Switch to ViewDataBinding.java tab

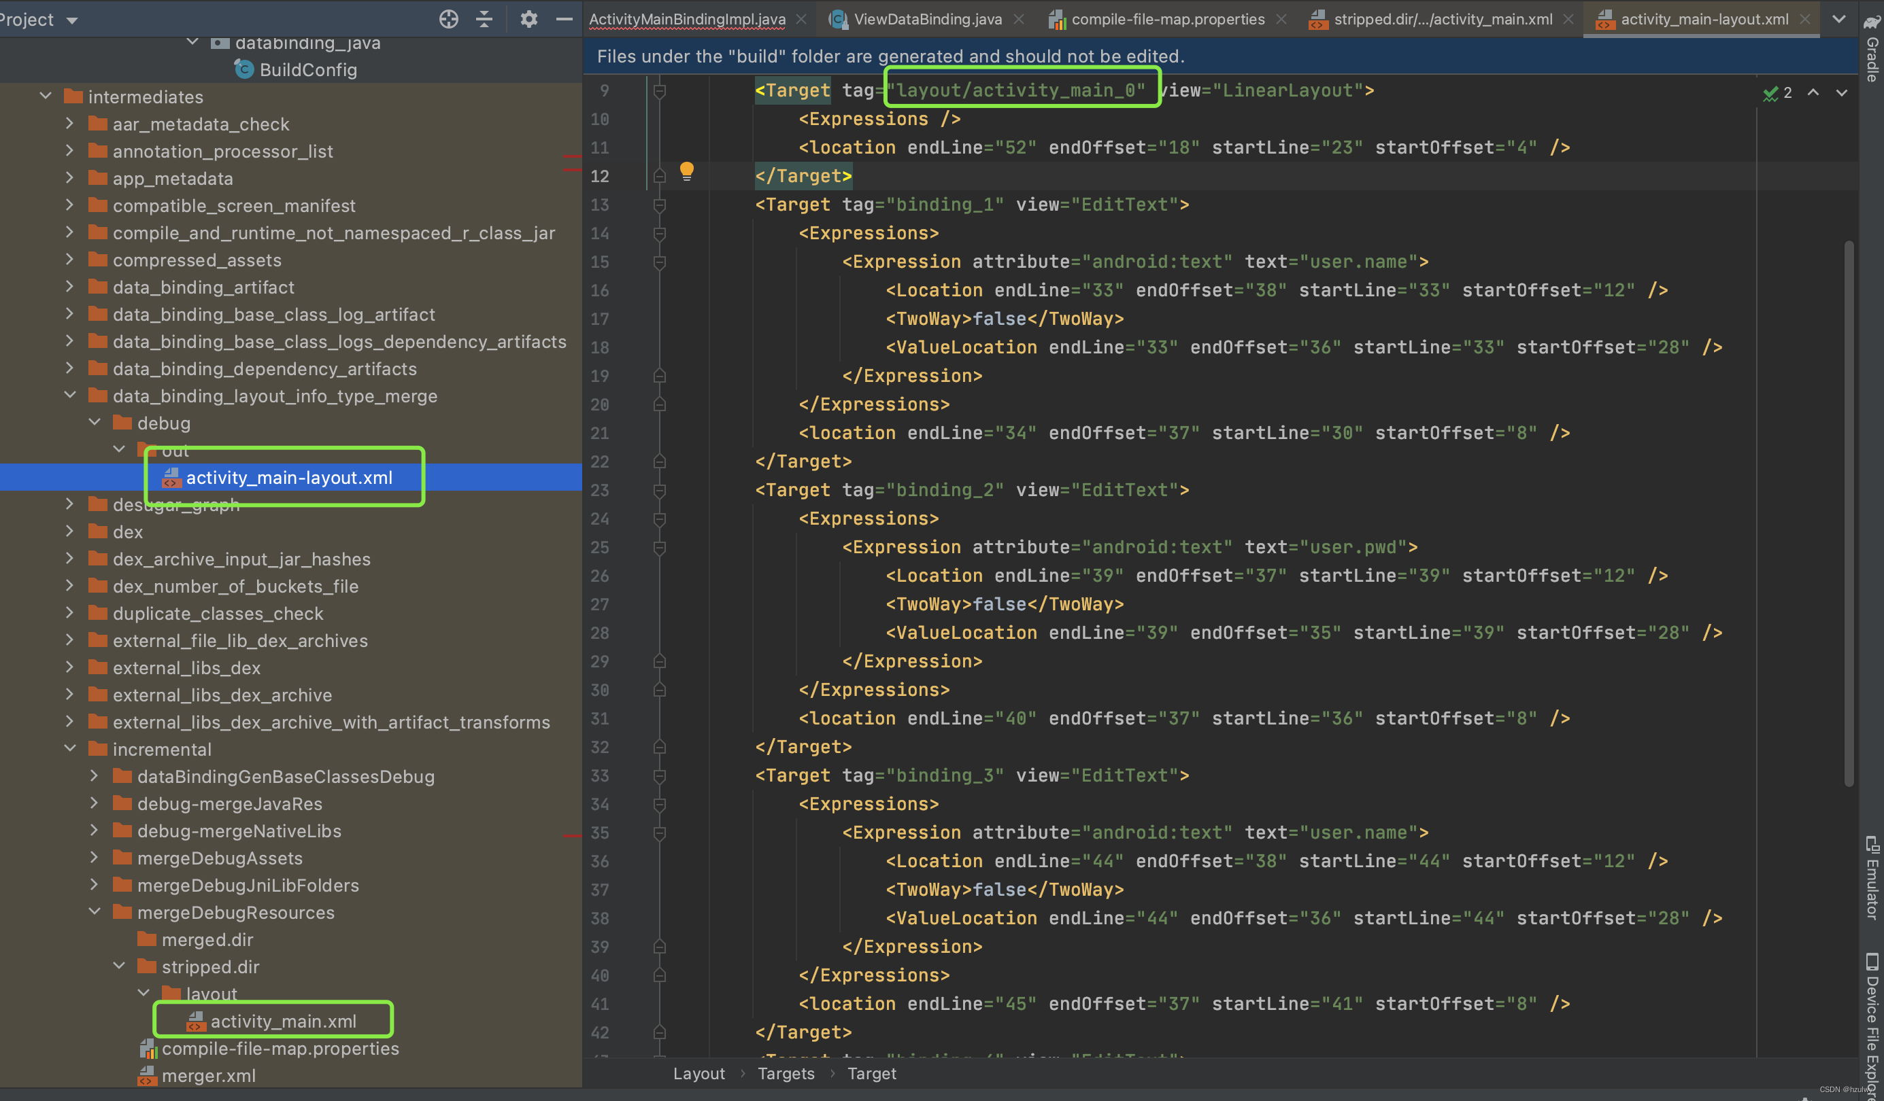927,20
